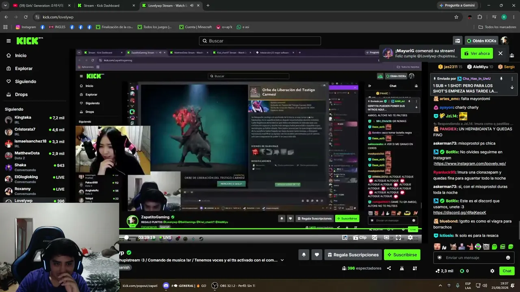This screenshot has height=292, width=520.
Task: Switch to the Girls' Generation YouTube tab
Action: pyautogui.click(x=41, y=6)
